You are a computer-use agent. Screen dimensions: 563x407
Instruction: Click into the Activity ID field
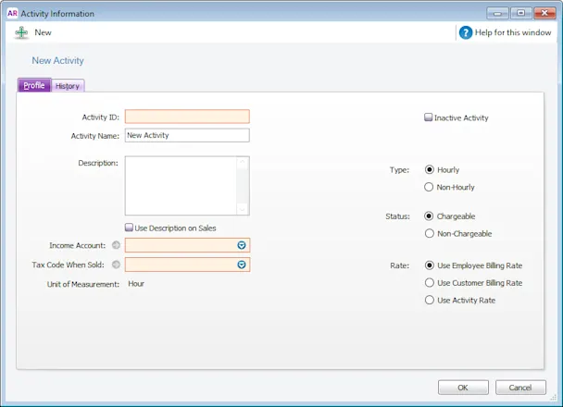click(187, 117)
